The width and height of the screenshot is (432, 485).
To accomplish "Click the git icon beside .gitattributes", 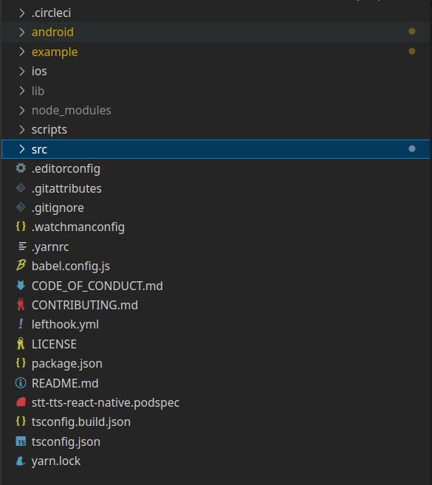I will pyautogui.click(x=21, y=188).
